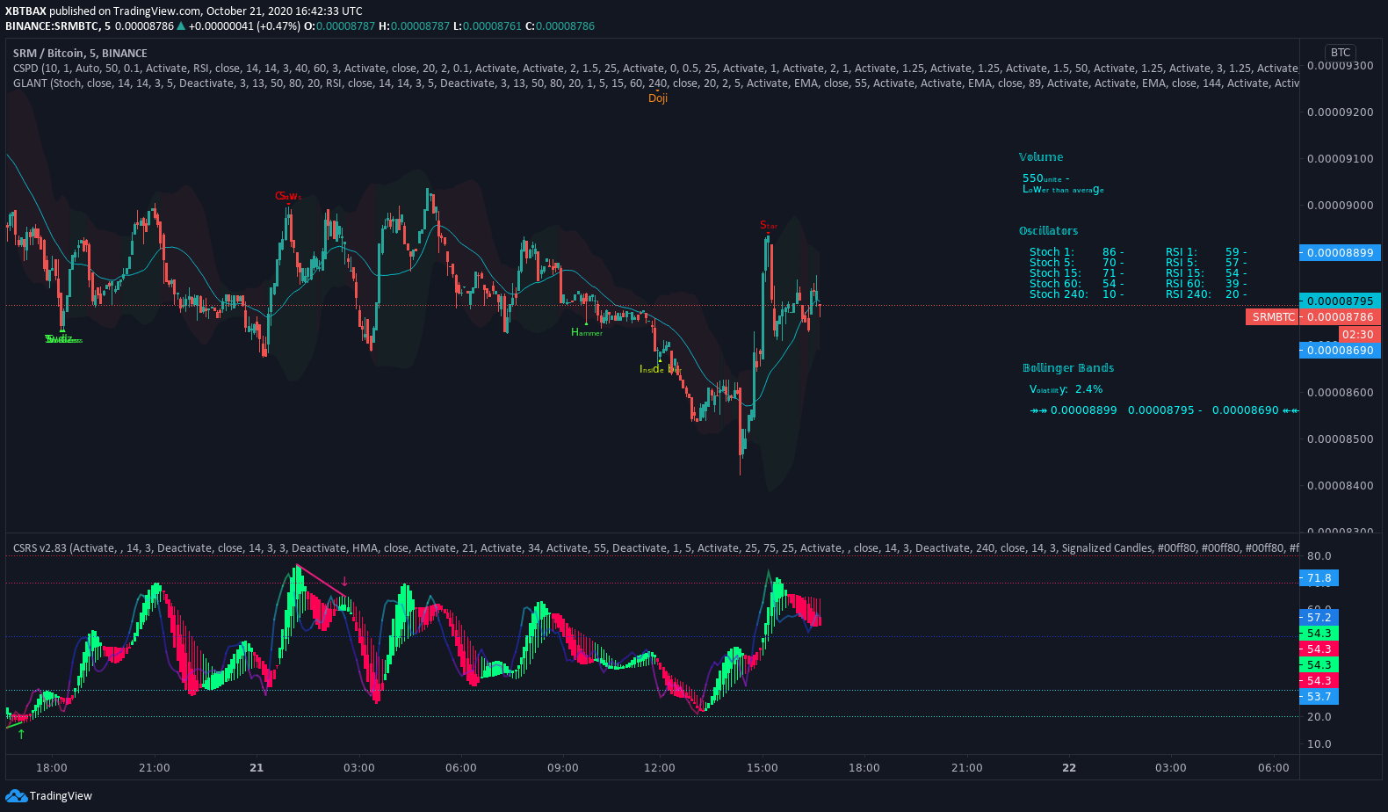Click the SRMBTC price tag label
Image resolution: width=1388 pixels, height=812 pixels.
[1273, 317]
